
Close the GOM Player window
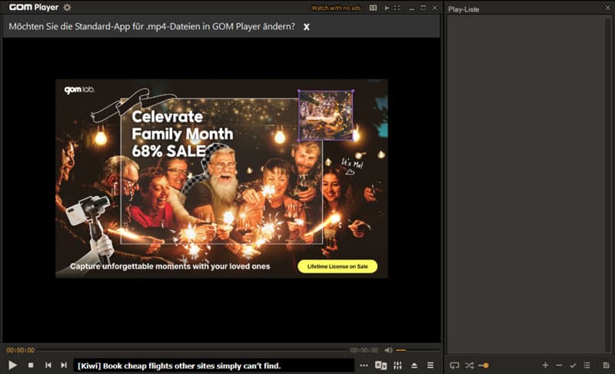[x=434, y=8]
